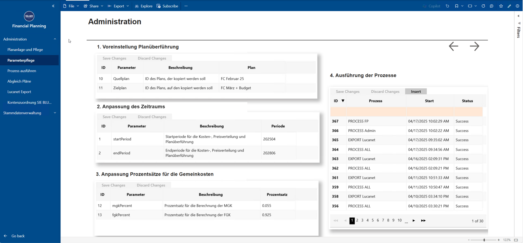Click Go back link
523x243 pixels.
click(x=18, y=236)
